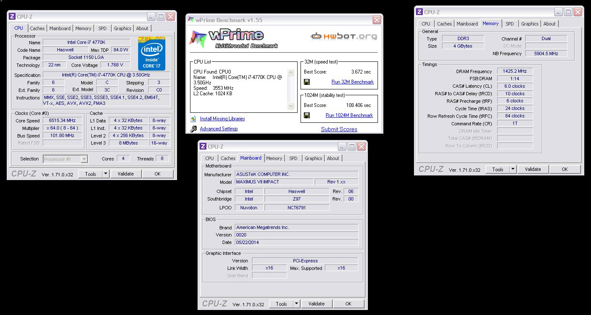Click Validate in the Mainboard window
Image resolution: width=591 pixels, height=315 pixels.
316,304
